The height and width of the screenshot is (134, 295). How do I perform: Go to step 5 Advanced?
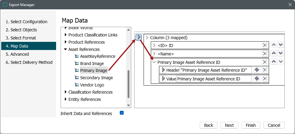[17, 54]
